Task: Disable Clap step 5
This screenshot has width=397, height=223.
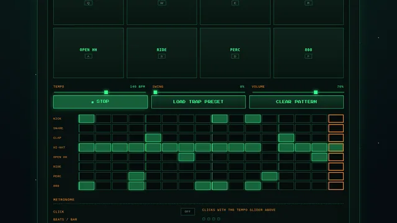Action: [x=153, y=138]
